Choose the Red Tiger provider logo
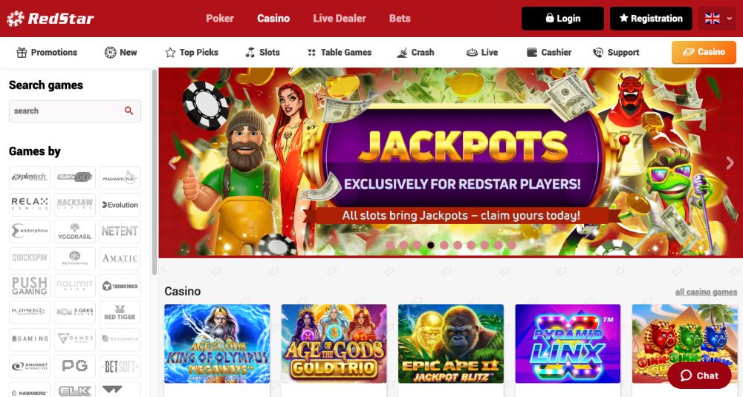Viewport: 743px width, 397px height. 120,312
